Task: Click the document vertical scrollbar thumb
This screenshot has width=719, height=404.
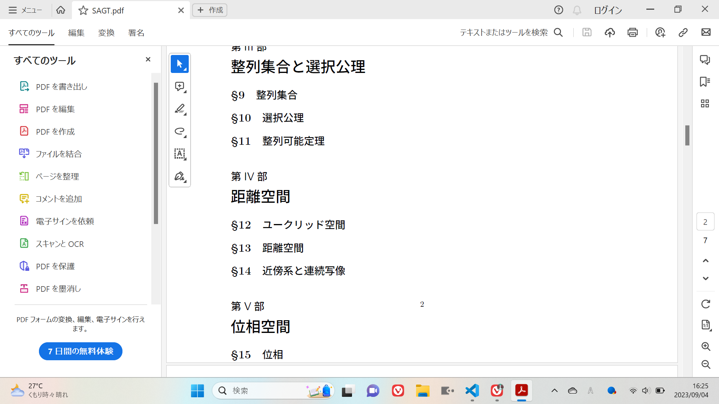Action: coord(687,135)
